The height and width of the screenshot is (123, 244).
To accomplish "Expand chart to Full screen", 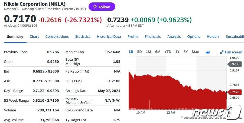I will pyautogui.click(x=231, y=52).
